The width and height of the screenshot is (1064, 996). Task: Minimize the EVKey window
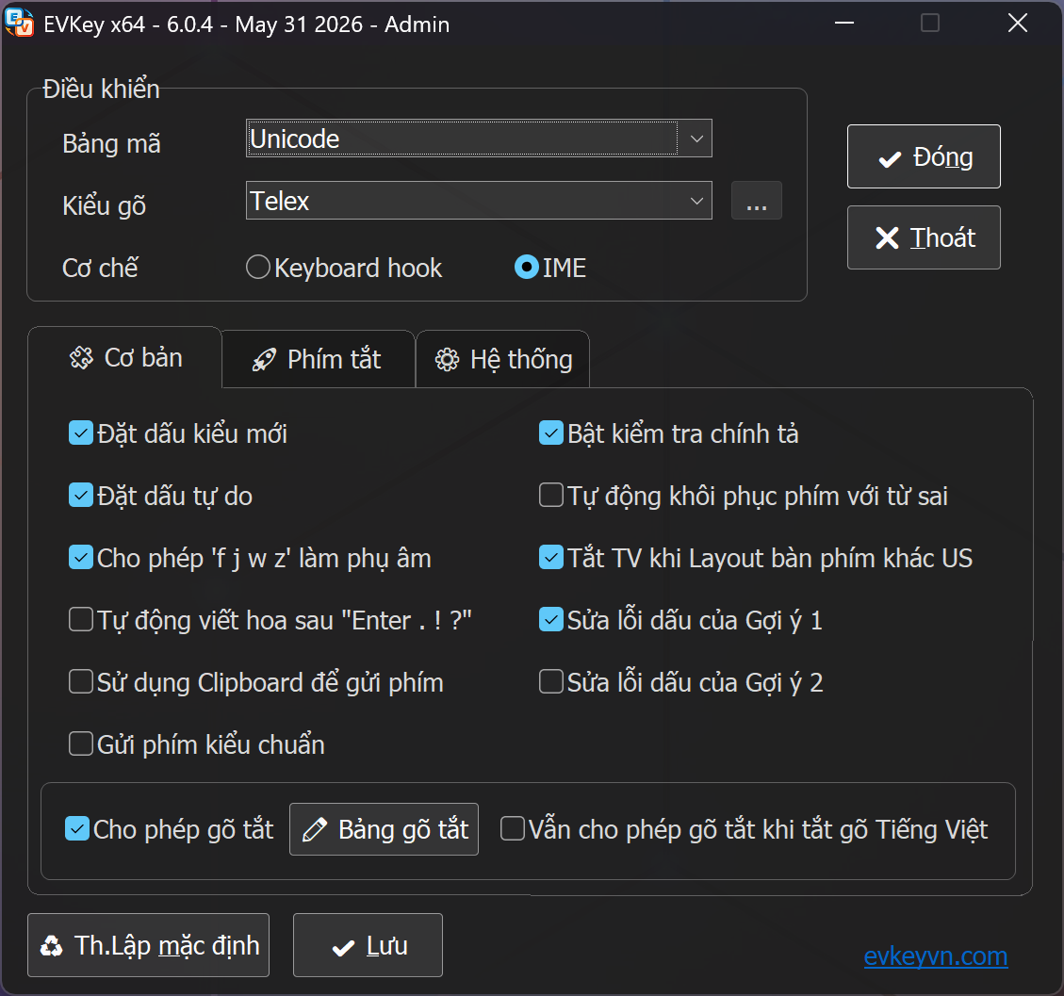844,23
